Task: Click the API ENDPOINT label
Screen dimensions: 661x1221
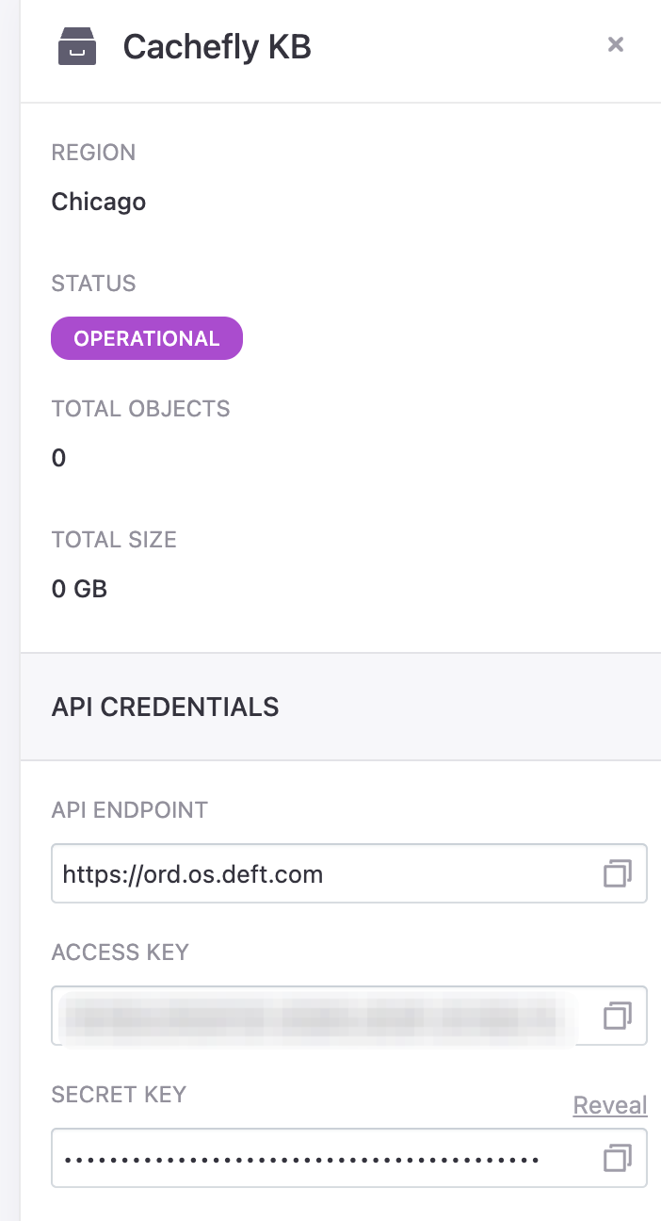Action: [130, 810]
